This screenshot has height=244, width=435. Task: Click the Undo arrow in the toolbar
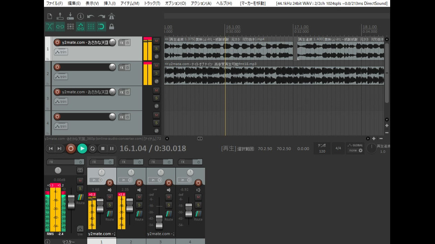(x=91, y=16)
